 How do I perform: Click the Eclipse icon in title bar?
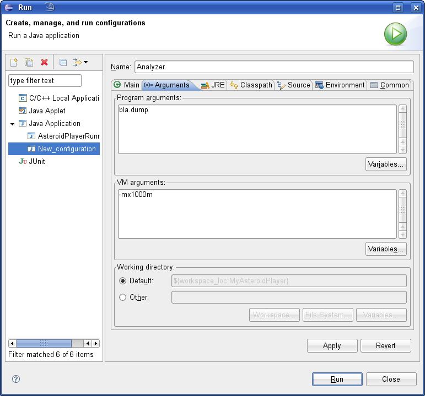coord(9,7)
